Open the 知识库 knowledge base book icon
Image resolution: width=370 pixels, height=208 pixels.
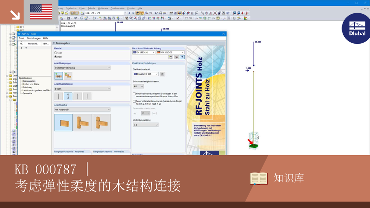(x=259, y=178)
